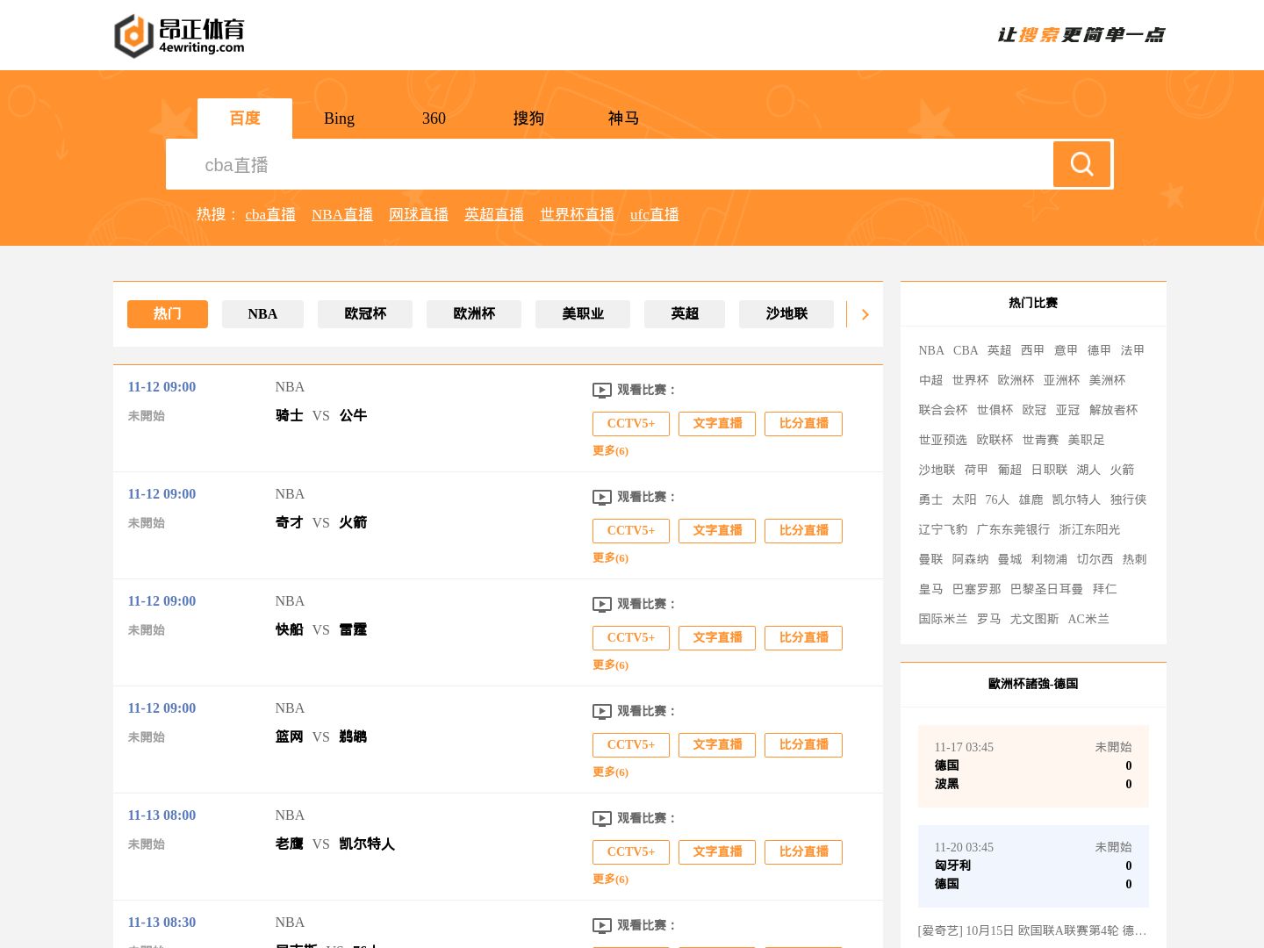Click CCTV5+ for 奇才 VS 火箭
The image size is (1264, 948).
(631, 531)
